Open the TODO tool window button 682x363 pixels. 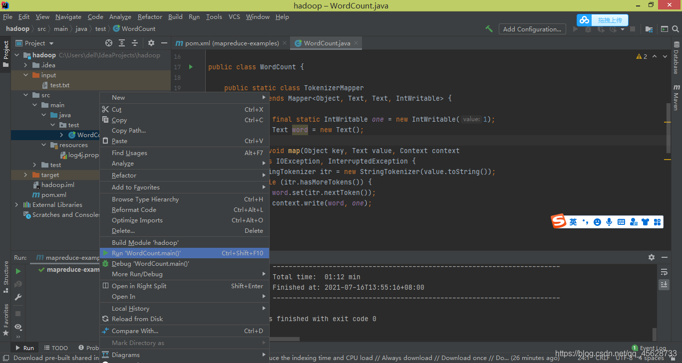click(56, 348)
